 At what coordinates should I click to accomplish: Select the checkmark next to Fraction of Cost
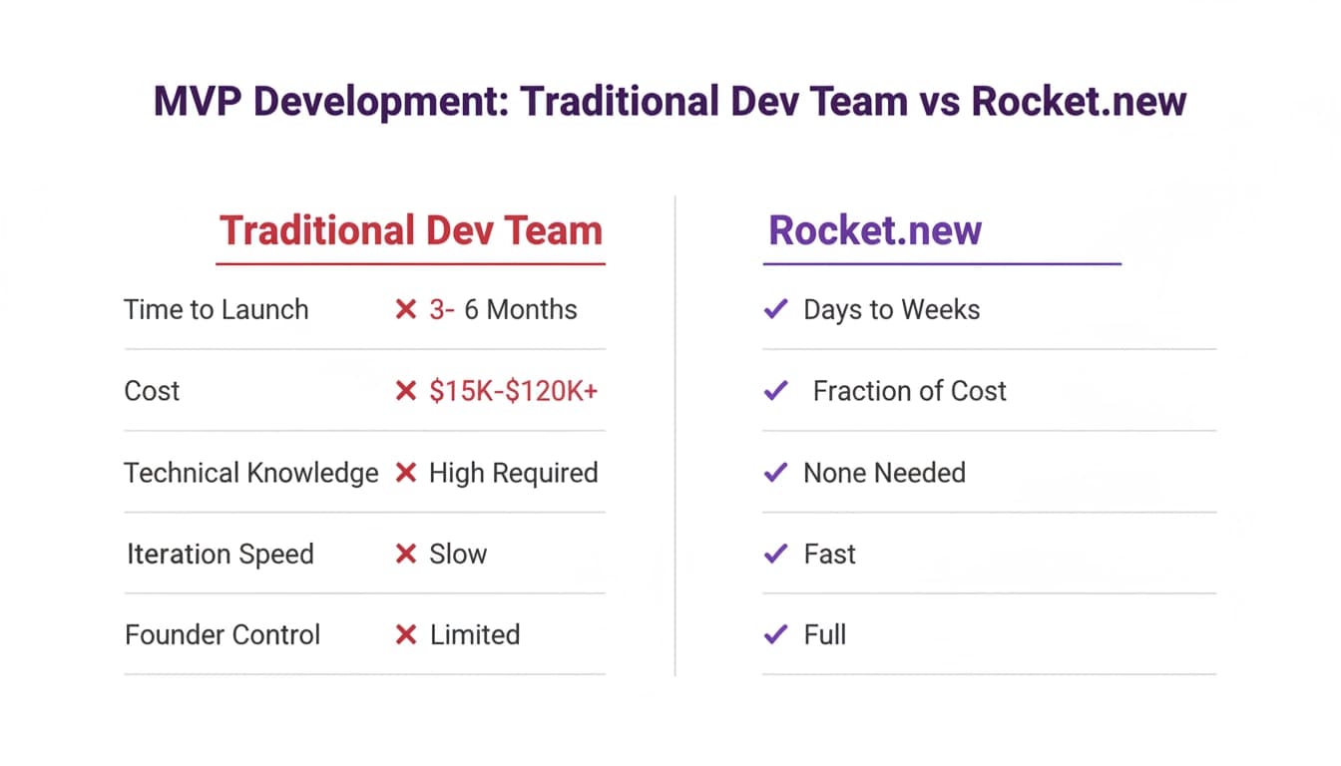pyautogui.click(x=775, y=391)
